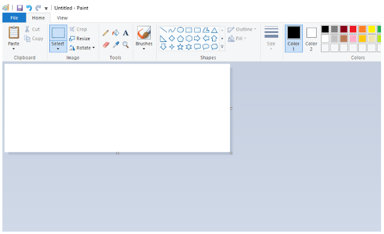Image resolution: width=384 pixels, height=234 pixels.
Task: Activate the rectangular Select tool
Action: 58,33
